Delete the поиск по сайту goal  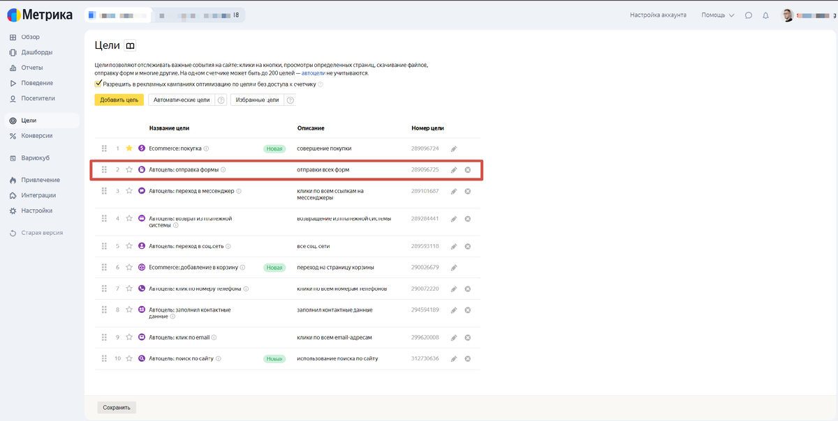click(x=468, y=359)
